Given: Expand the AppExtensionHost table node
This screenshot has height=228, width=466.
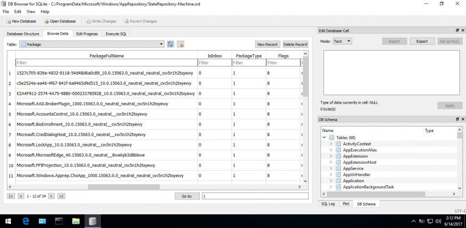Looking at the screenshot, I should pos(331,162).
